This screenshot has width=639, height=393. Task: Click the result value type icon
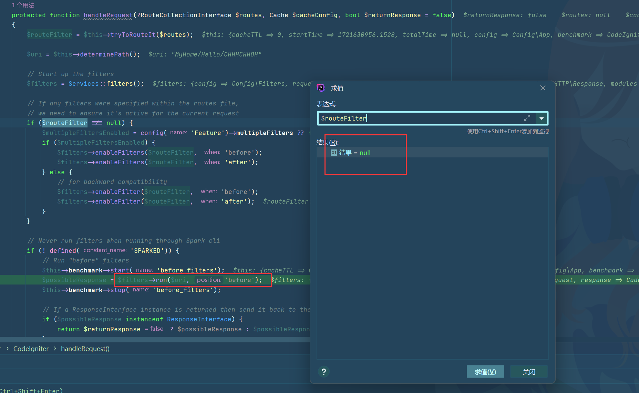pyautogui.click(x=333, y=153)
